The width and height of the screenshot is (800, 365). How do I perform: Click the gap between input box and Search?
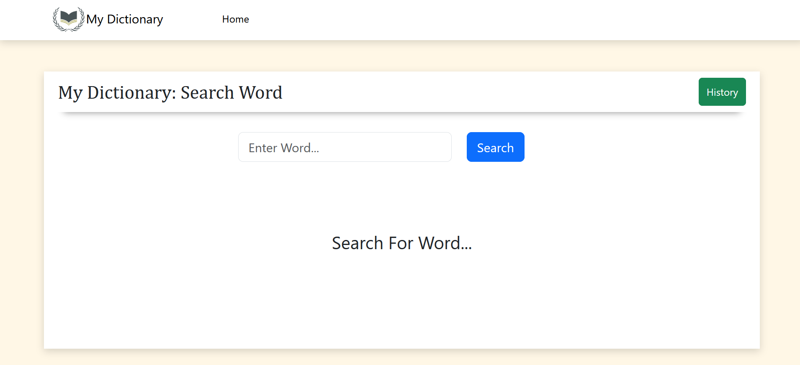459,147
